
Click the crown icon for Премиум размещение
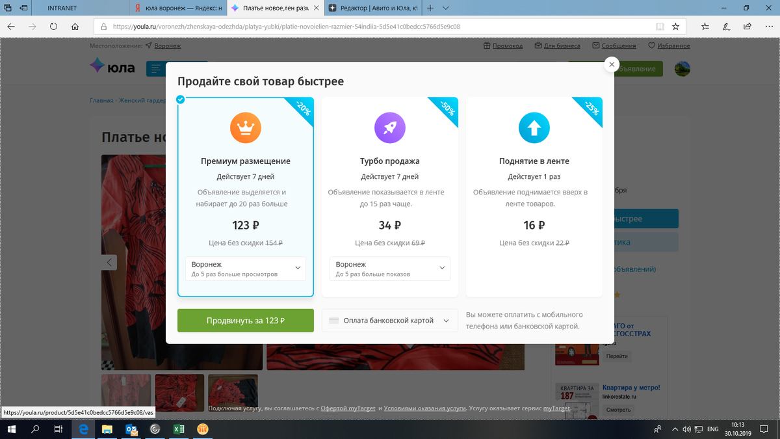(x=245, y=127)
